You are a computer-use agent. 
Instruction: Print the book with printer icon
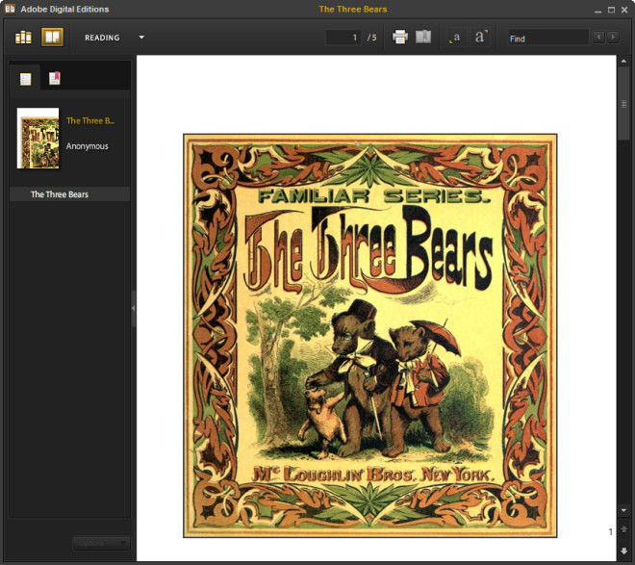pos(400,37)
